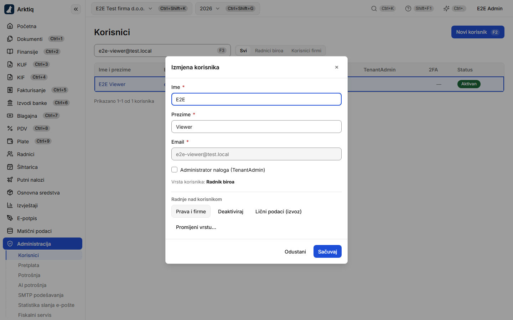Click the PDV percent icon
Viewport: 513px width, 320px height.
click(10, 128)
